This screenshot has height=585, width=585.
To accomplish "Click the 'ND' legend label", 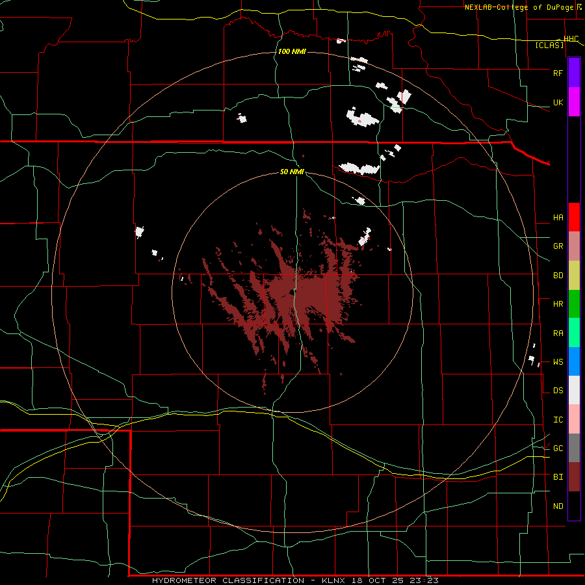I will tap(558, 506).
